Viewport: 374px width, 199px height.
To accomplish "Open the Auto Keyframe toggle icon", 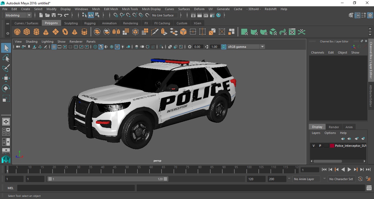I will [360, 179].
